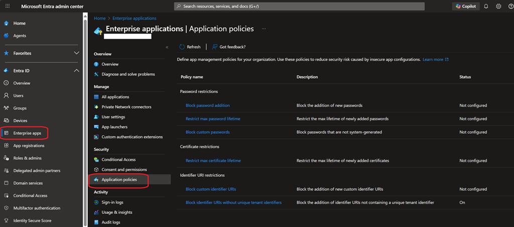Click the search resources input field
Viewport: 514px width, 227px height.
pos(299,6)
